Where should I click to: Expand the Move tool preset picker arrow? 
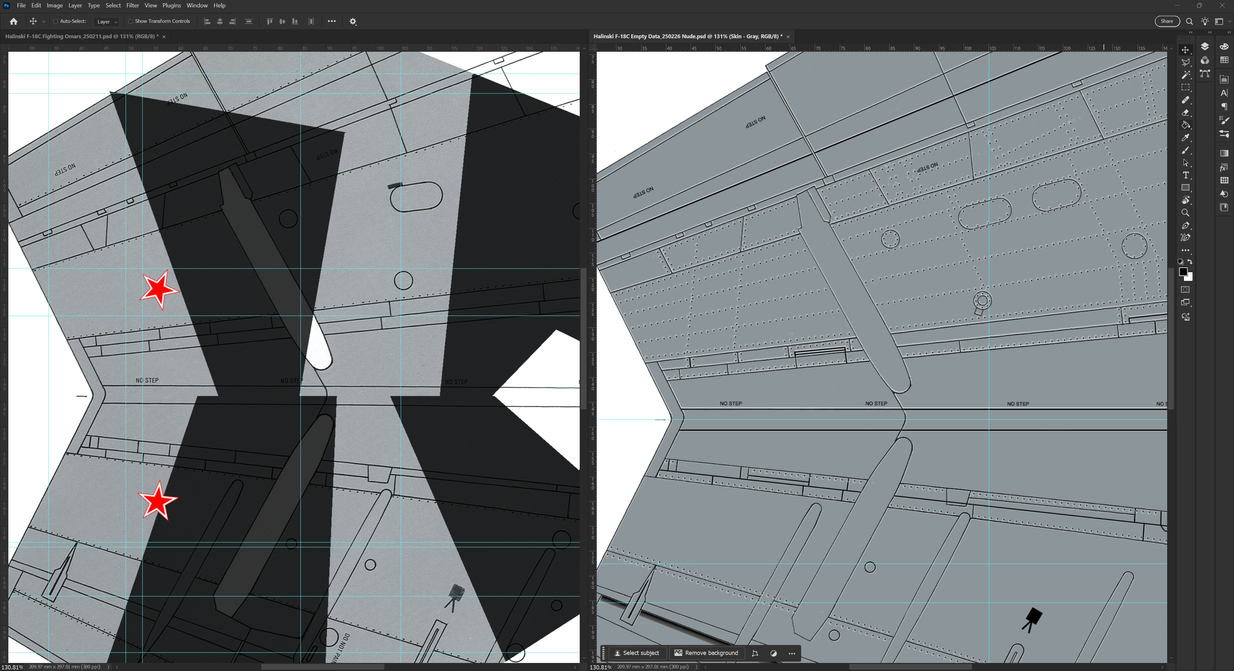coord(44,22)
